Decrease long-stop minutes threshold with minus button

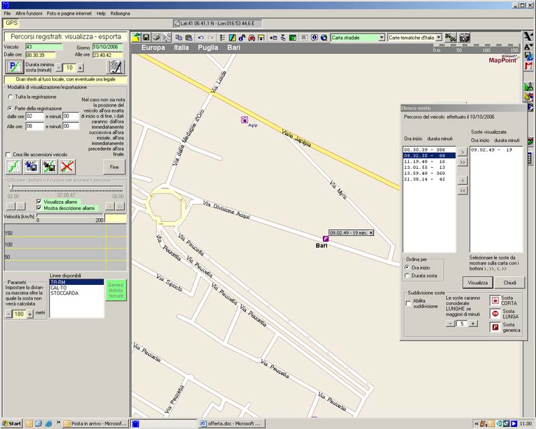point(450,323)
